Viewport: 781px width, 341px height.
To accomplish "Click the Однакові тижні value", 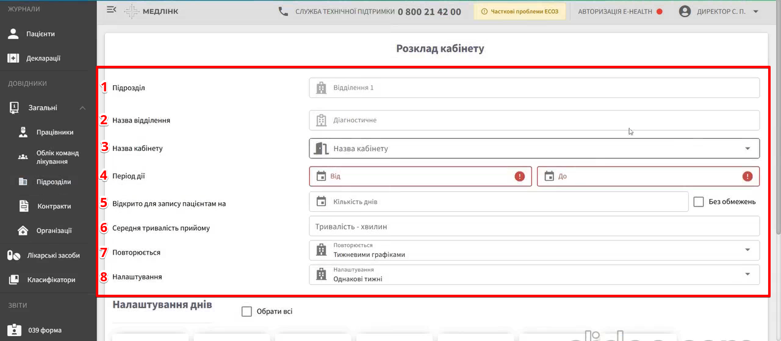I will tap(358, 279).
